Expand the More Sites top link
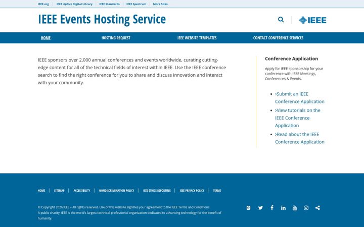The width and height of the screenshot is (364, 227). coord(160,4)
